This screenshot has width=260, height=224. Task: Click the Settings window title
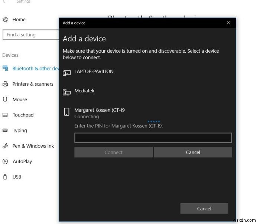click(23, 1)
